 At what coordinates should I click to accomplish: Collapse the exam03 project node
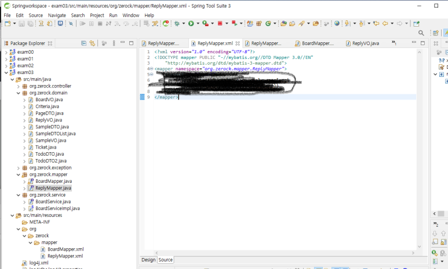click(x=6, y=72)
